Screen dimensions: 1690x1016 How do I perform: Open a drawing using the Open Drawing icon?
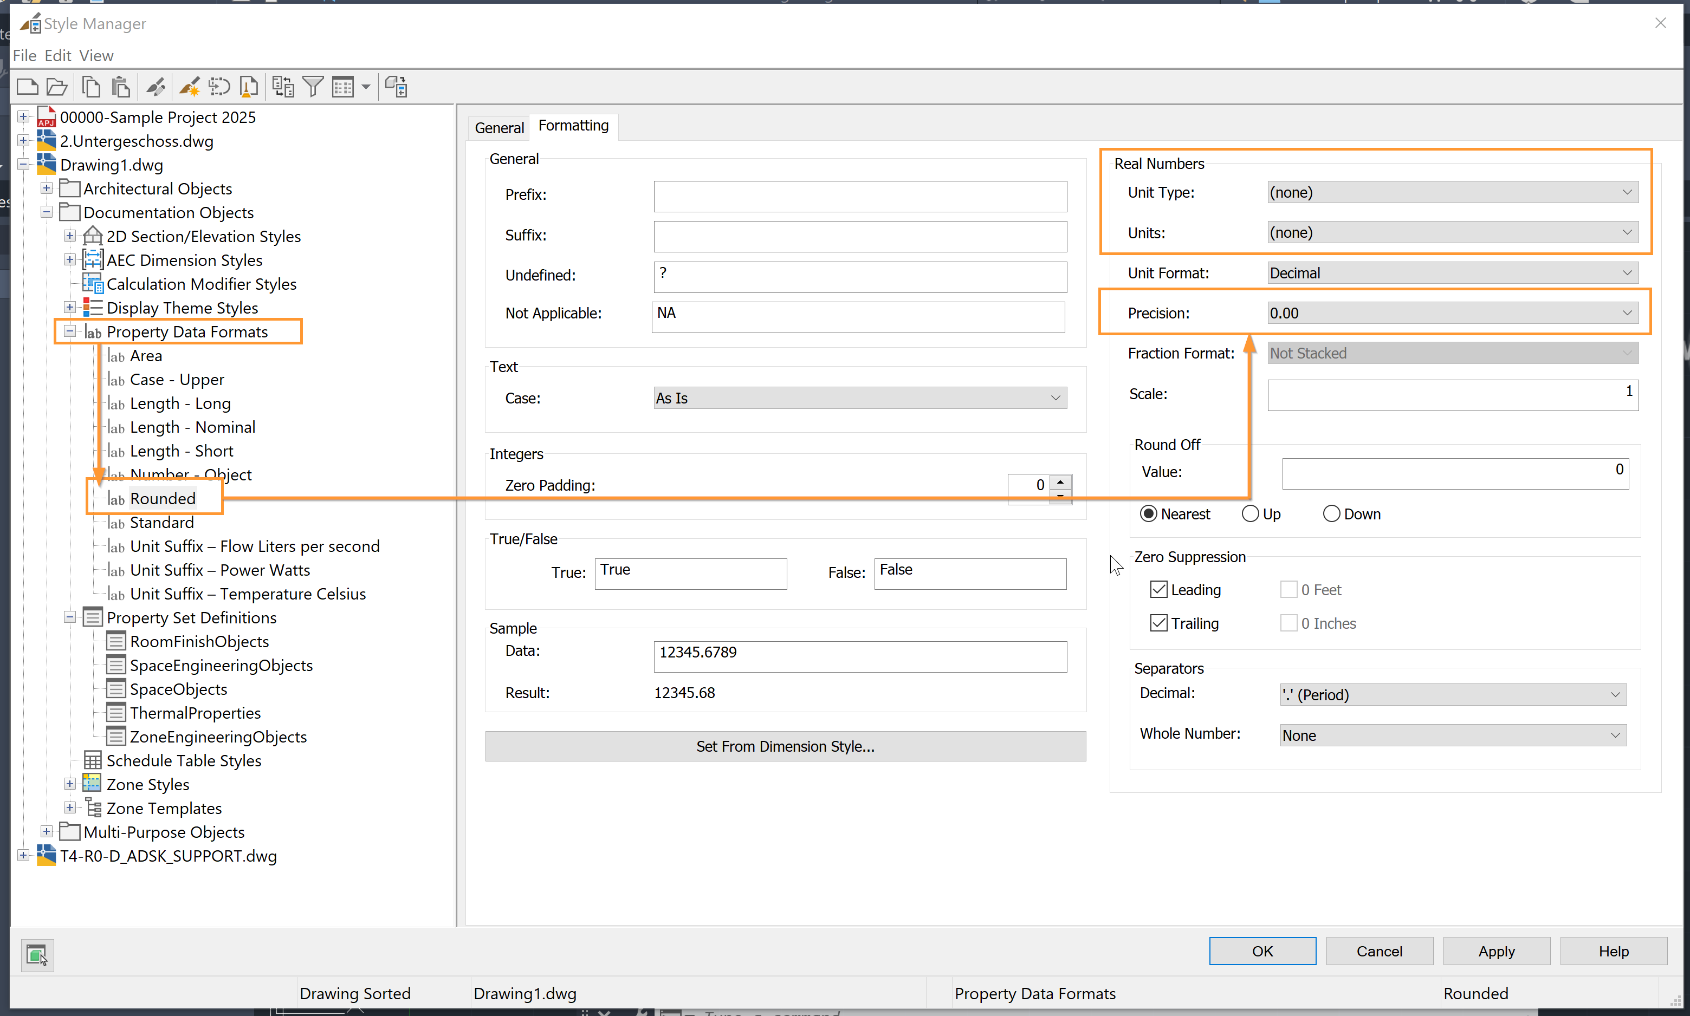(x=57, y=86)
